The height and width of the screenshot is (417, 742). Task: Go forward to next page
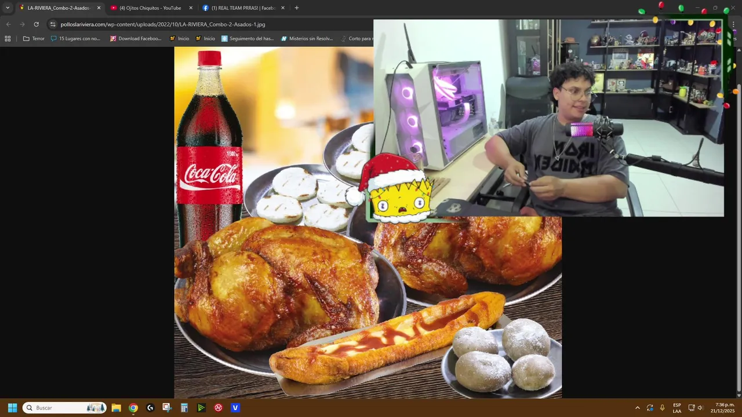tap(22, 24)
